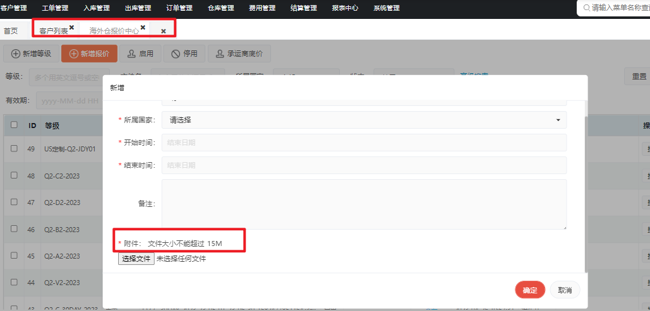Switch to the 海外仓报价中心 tab
The height and width of the screenshot is (311, 650).
click(x=114, y=31)
